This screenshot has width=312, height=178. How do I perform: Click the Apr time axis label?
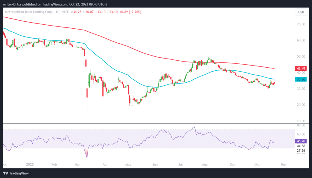pyautogui.click(x=105, y=165)
